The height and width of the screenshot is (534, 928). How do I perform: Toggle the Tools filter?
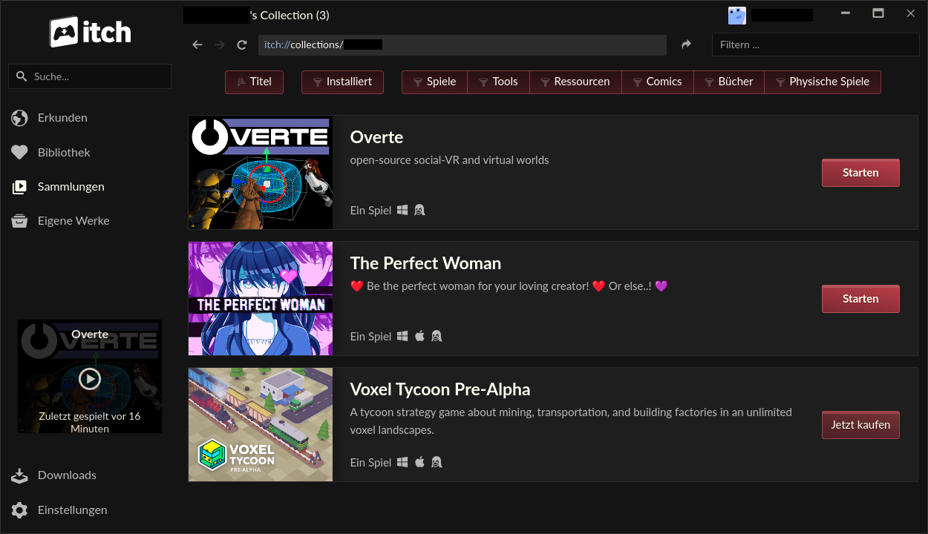coord(498,82)
